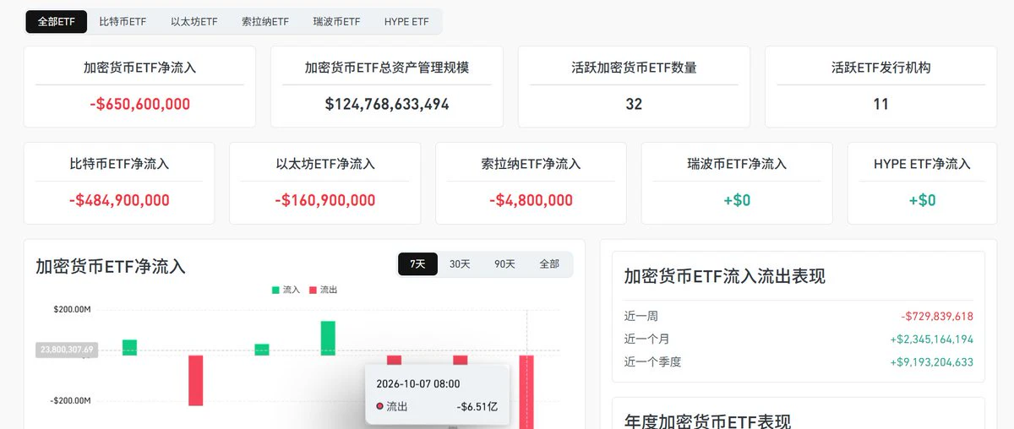Toggle the green 流入 legend series

tap(286, 290)
